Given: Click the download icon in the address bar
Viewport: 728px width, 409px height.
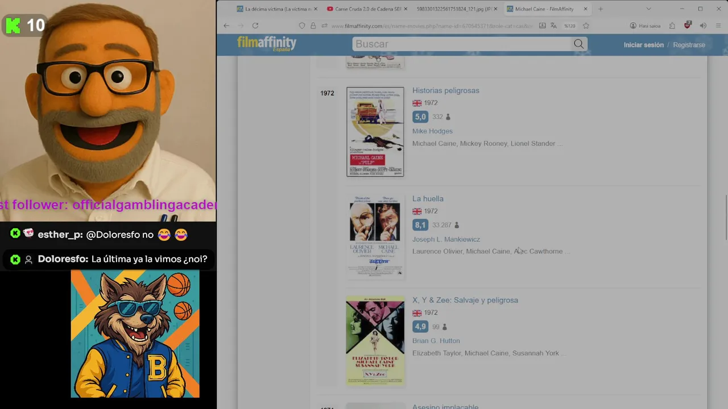Looking at the screenshot, I should [542, 26].
